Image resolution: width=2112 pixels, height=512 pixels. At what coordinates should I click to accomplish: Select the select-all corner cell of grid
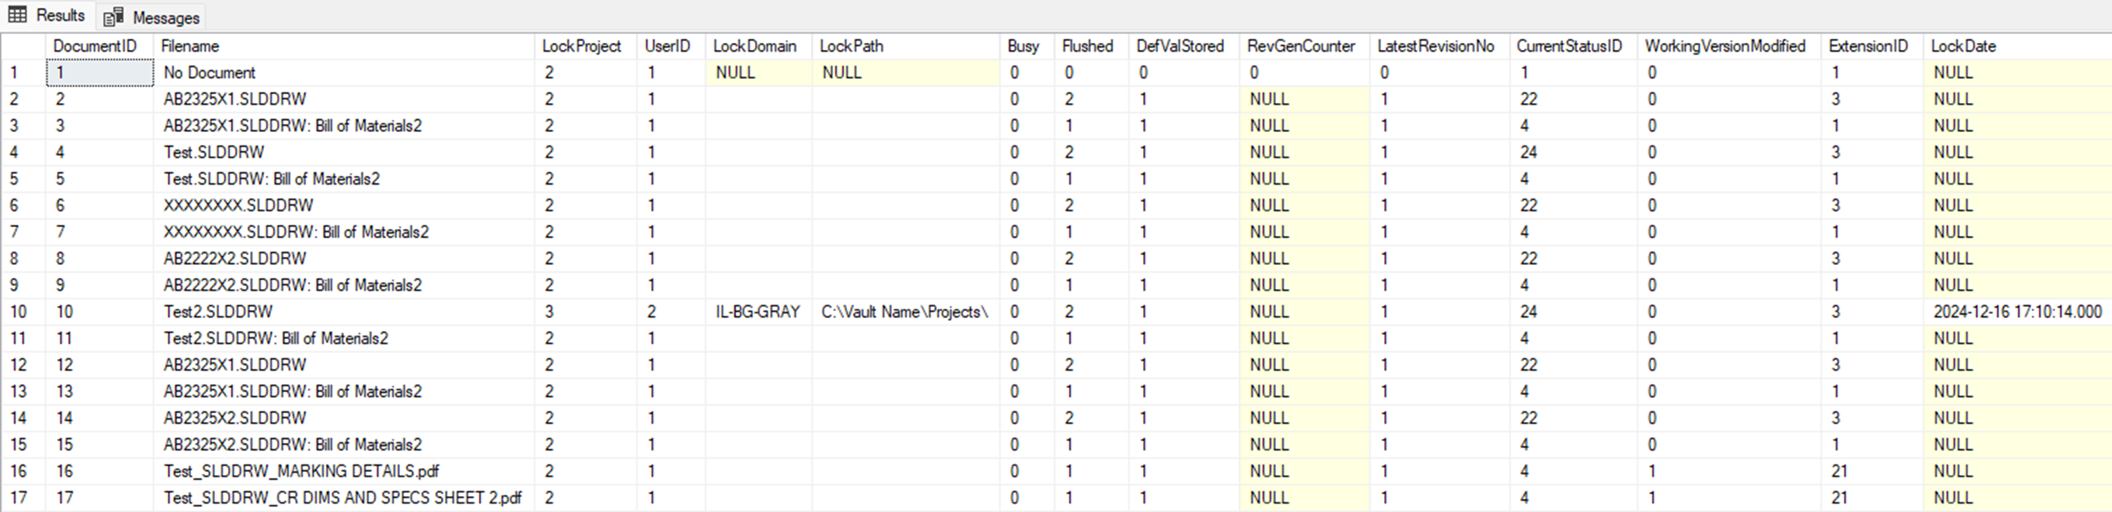(23, 46)
